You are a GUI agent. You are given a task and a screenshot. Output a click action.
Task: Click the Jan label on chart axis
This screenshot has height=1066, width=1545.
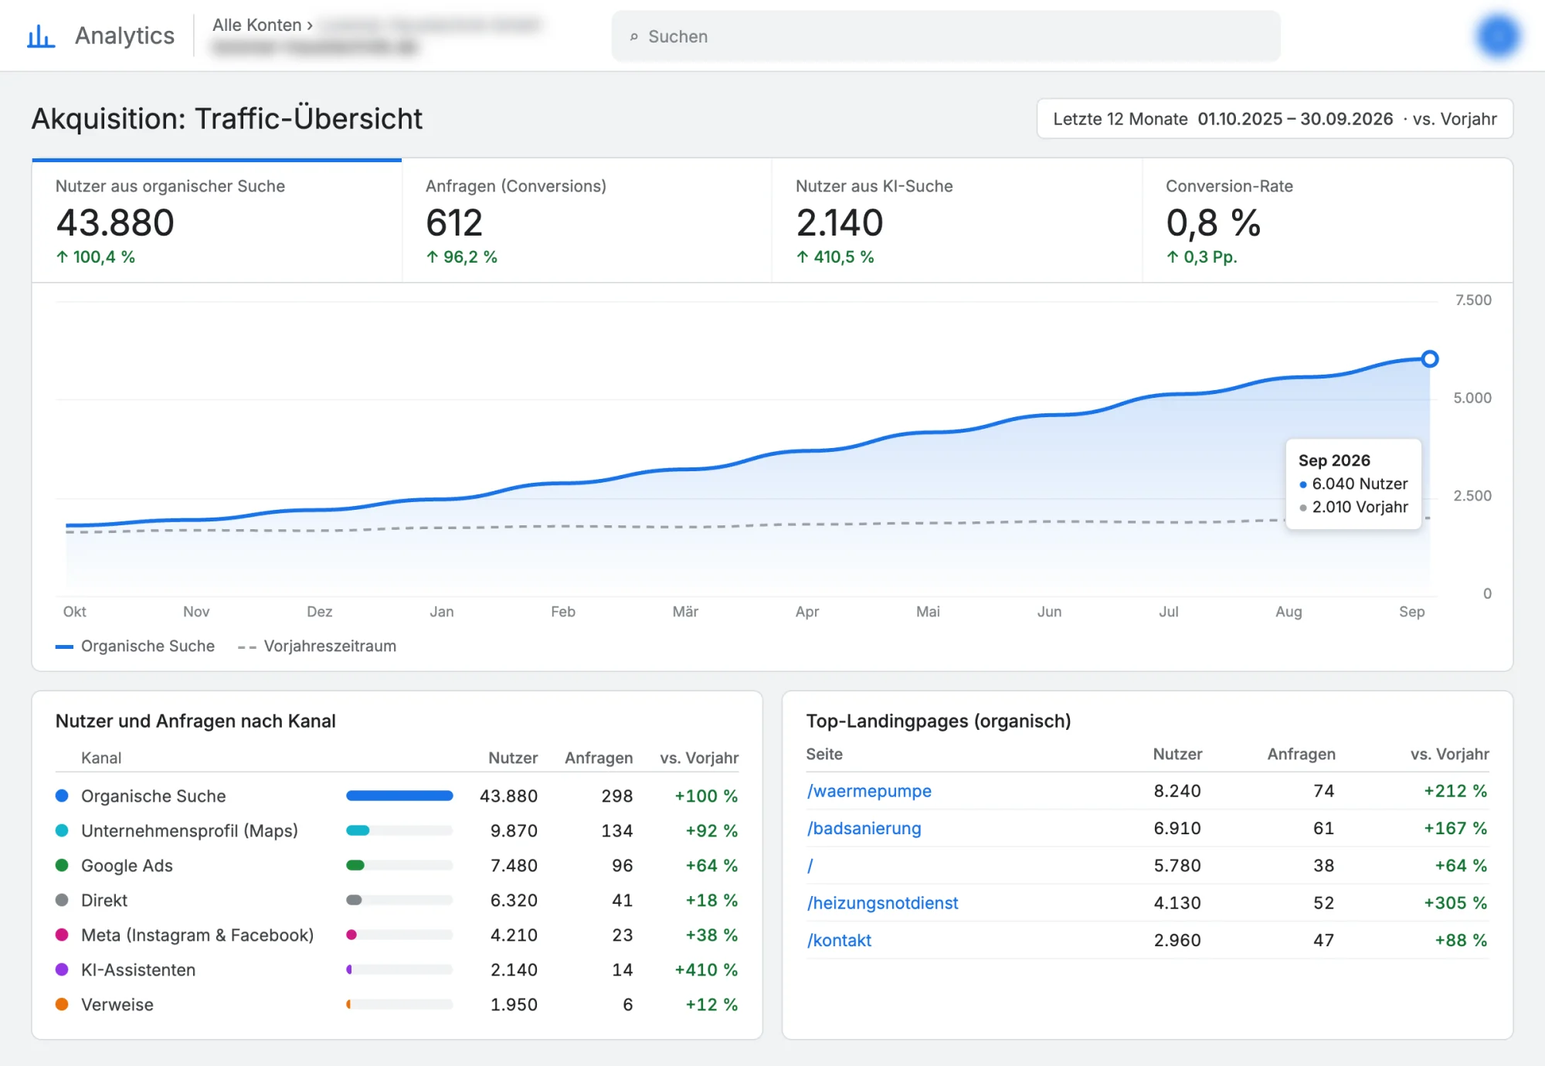coord(442,612)
